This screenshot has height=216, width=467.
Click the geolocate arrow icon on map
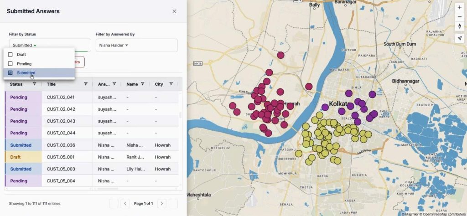click(459, 39)
